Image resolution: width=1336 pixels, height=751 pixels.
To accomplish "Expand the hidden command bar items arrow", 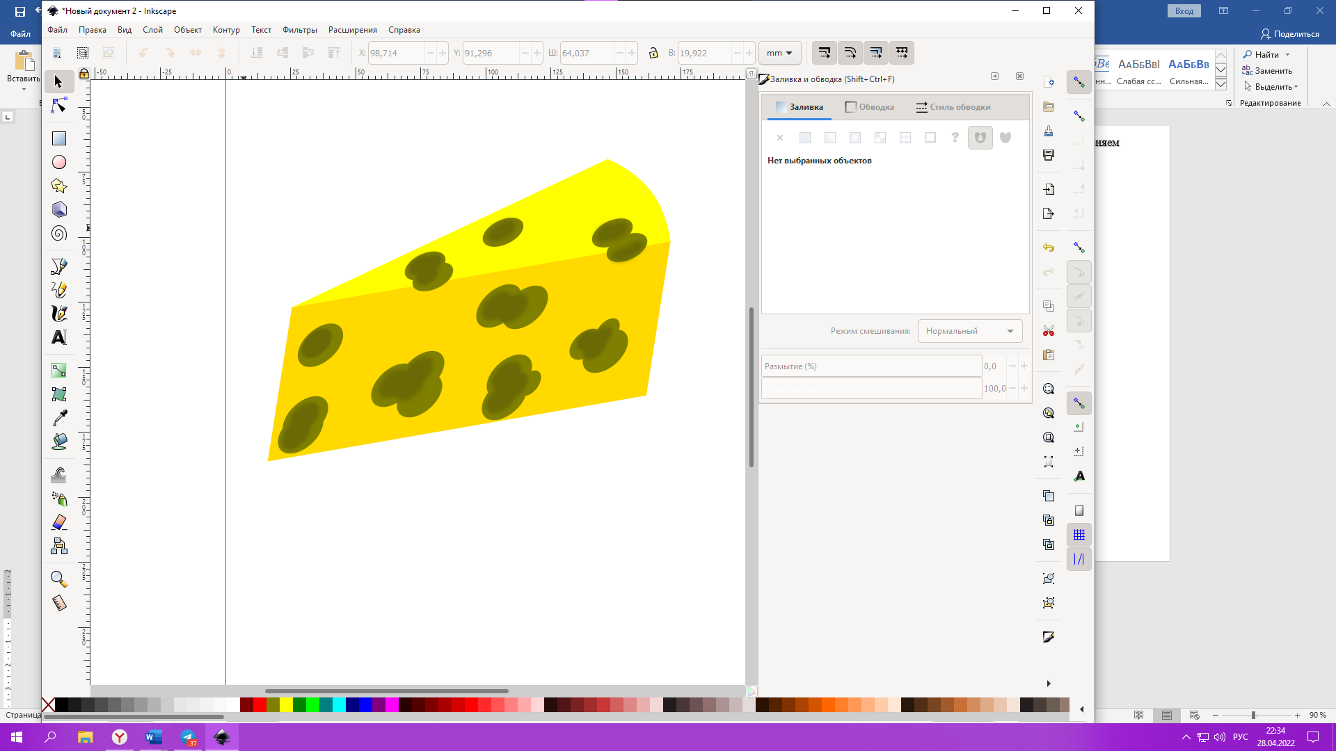I will tap(1049, 684).
